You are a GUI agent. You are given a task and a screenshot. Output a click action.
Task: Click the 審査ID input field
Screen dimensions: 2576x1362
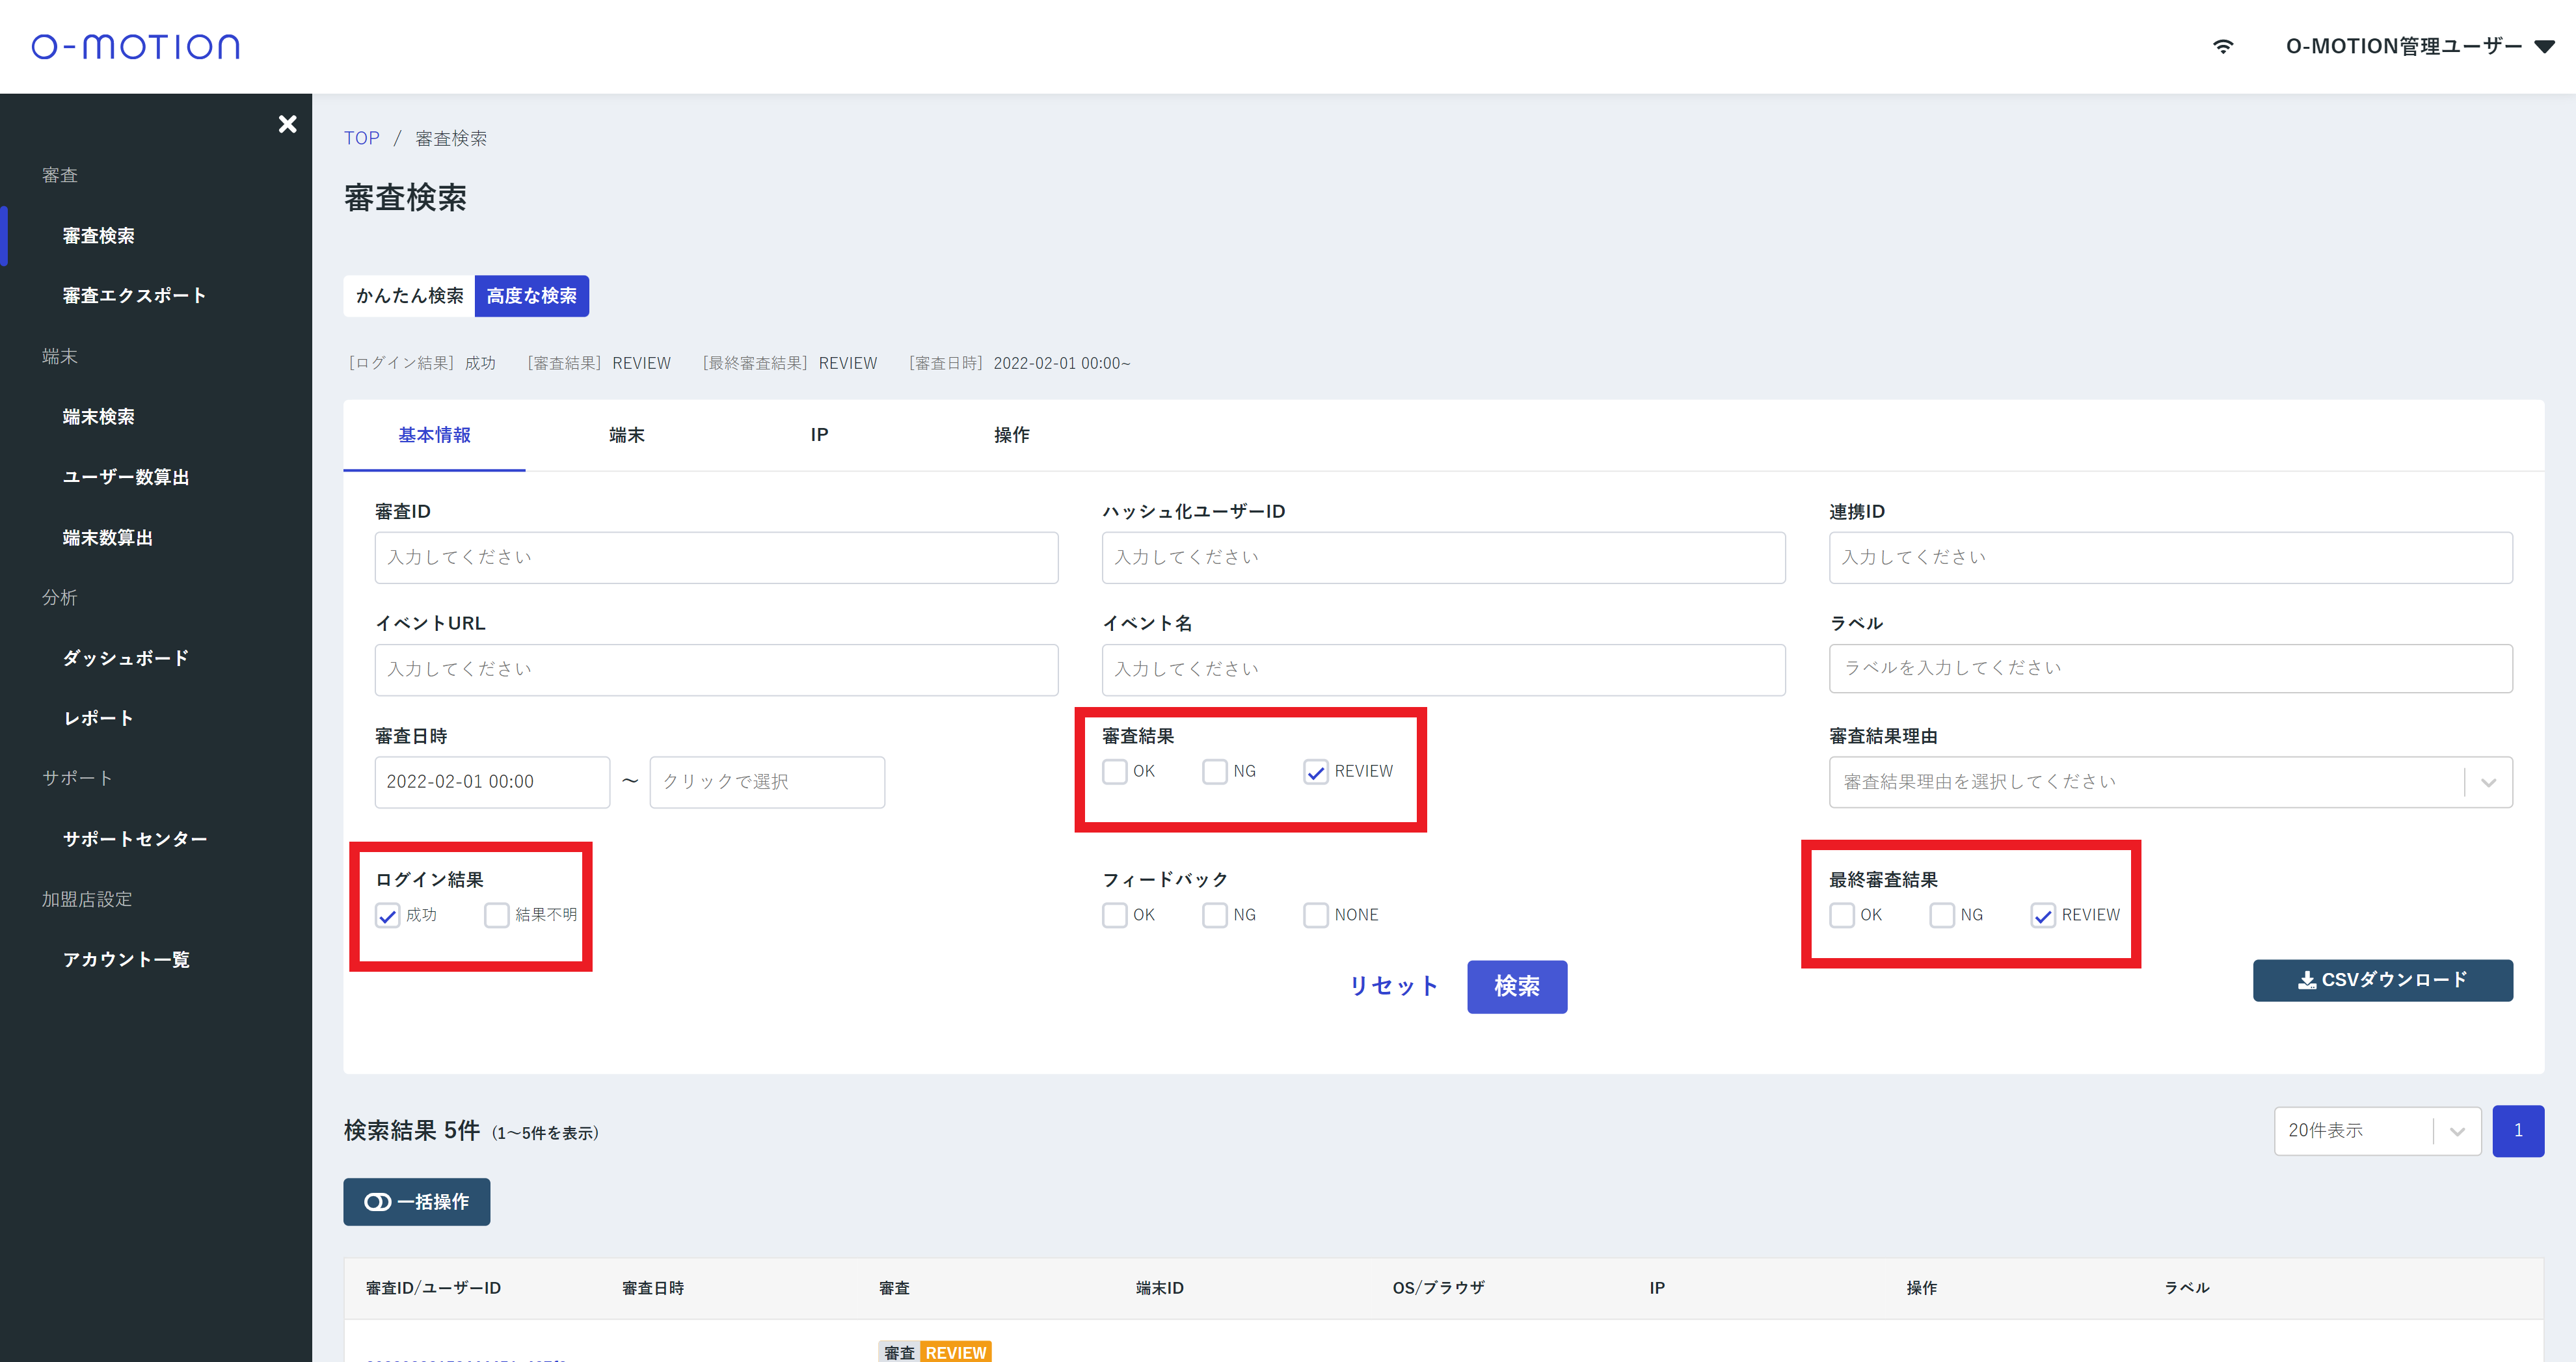pos(716,557)
